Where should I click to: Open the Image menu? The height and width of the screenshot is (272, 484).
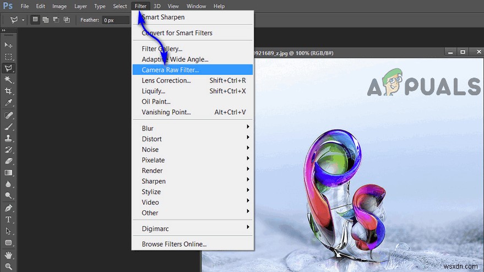point(59,6)
